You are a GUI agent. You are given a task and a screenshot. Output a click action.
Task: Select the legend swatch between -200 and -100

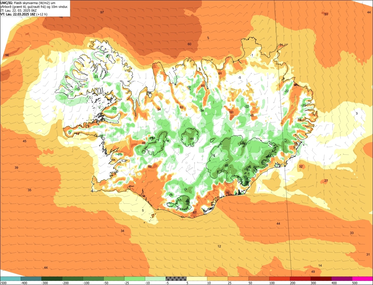(73, 279)
